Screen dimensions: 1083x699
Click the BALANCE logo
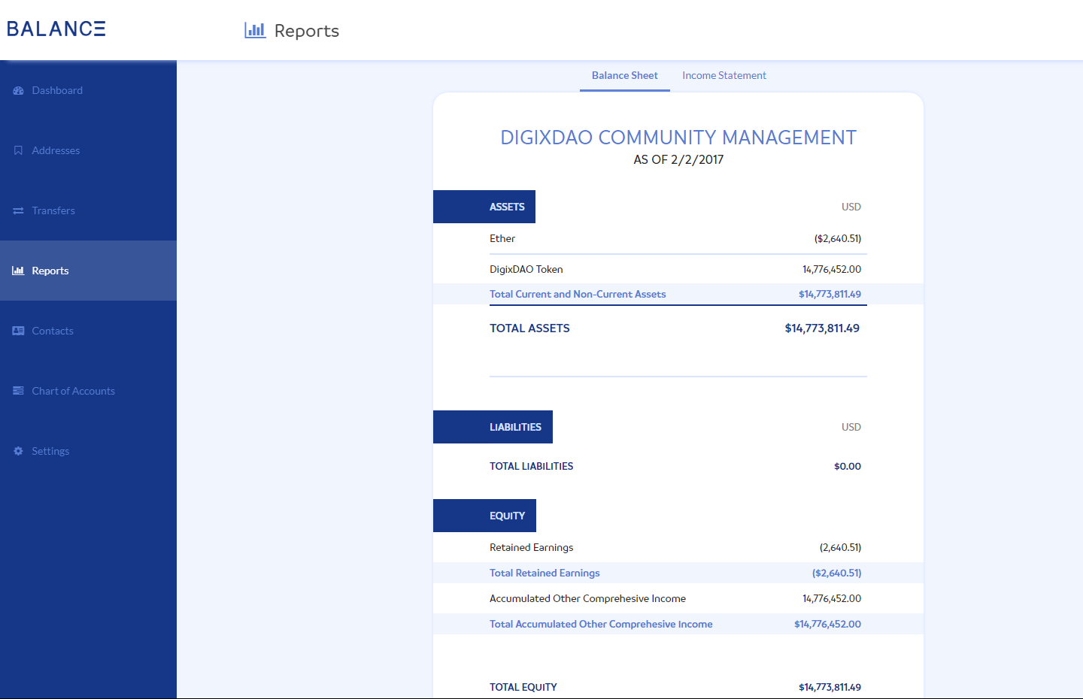click(x=56, y=29)
